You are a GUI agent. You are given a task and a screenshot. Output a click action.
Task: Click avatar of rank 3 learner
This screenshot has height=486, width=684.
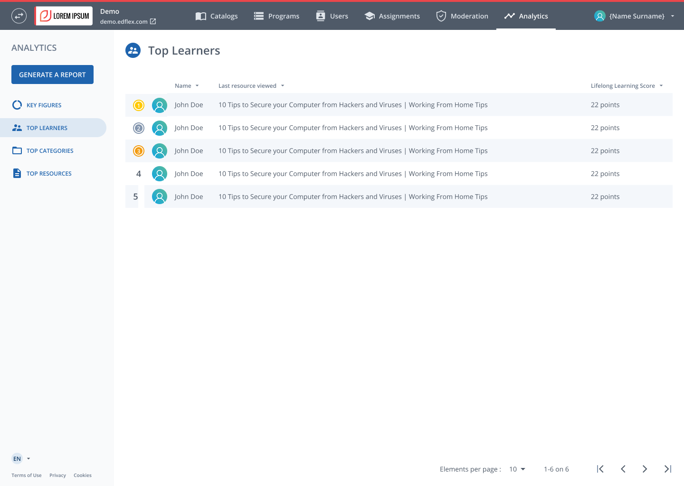point(160,151)
